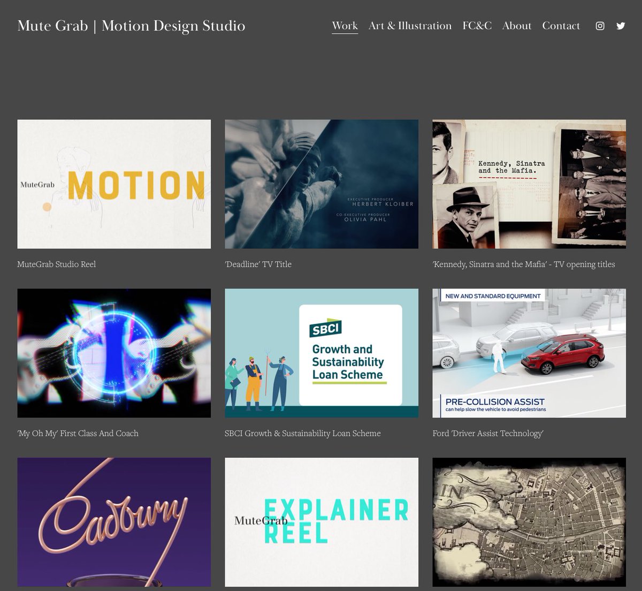The height and width of the screenshot is (591, 642).
Task: Select the FC&C navigation item
Action: tap(477, 26)
